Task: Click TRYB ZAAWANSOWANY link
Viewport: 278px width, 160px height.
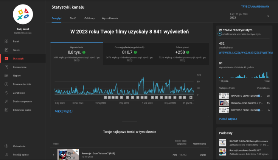Action: click(x=255, y=7)
